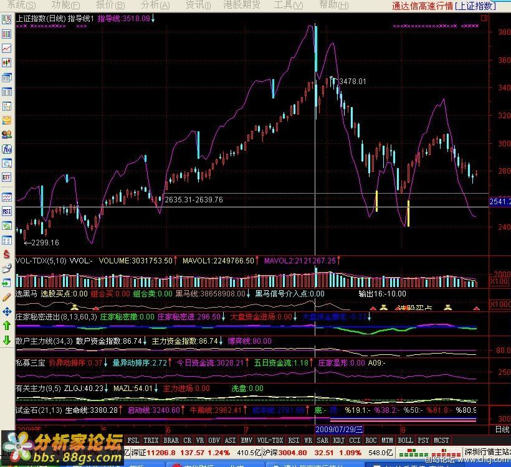This screenshot has height=467, width=511.
Task: Open the ETF sidebar icon
Action: click(6, 177)
